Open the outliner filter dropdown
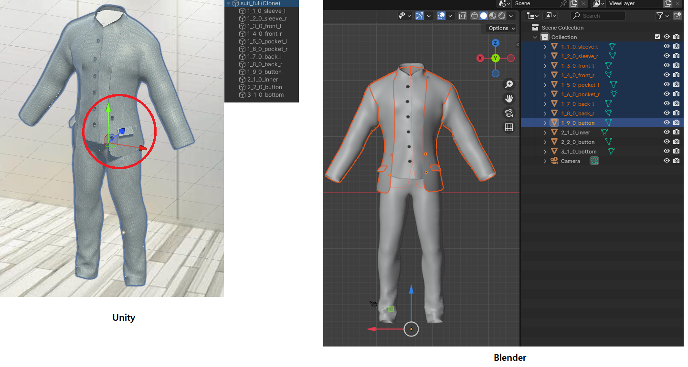 coord(662,16)
